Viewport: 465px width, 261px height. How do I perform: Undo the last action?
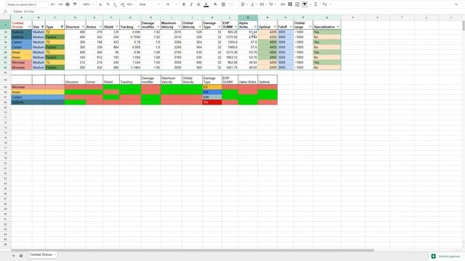53,4
